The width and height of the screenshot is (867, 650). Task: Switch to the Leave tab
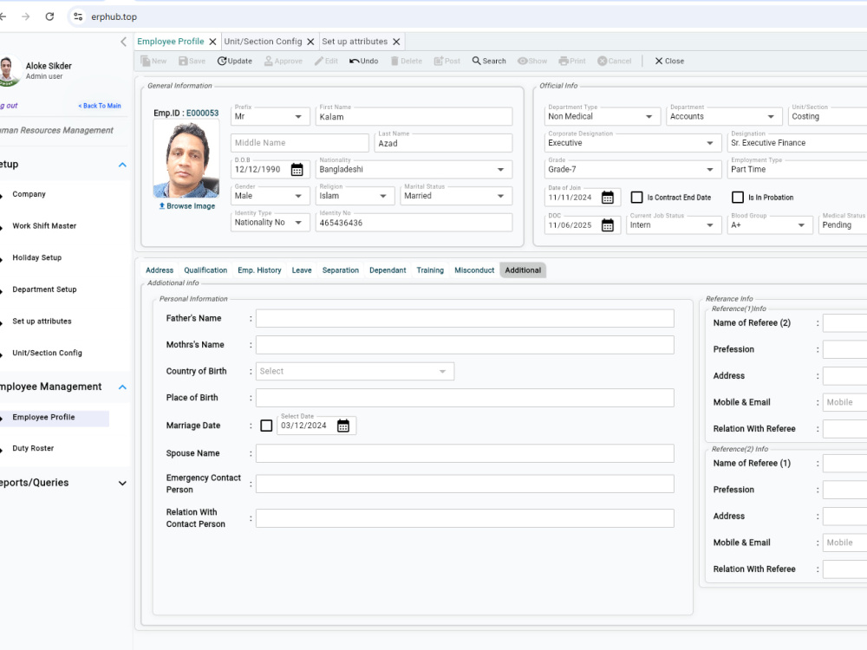pyautogui.click(x=302, y=270)
